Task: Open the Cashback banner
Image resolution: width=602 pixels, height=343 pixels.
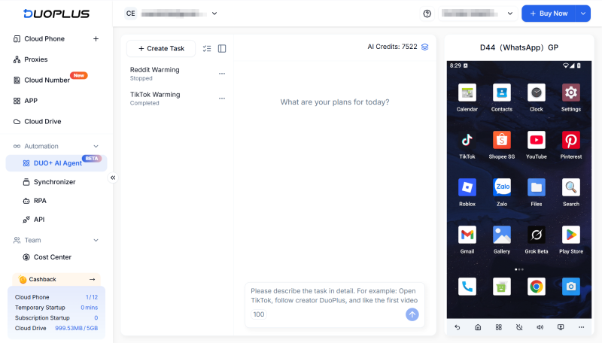Action: click(x=56, y=279)
